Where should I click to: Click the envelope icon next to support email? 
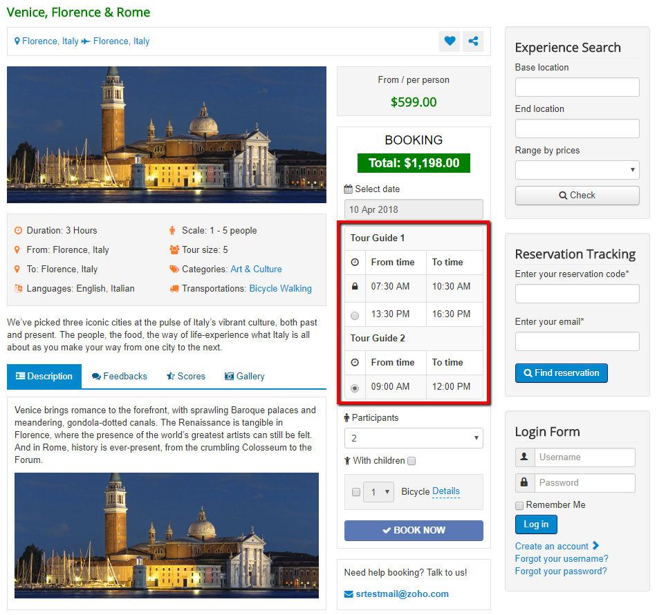[x=349, y=594]
